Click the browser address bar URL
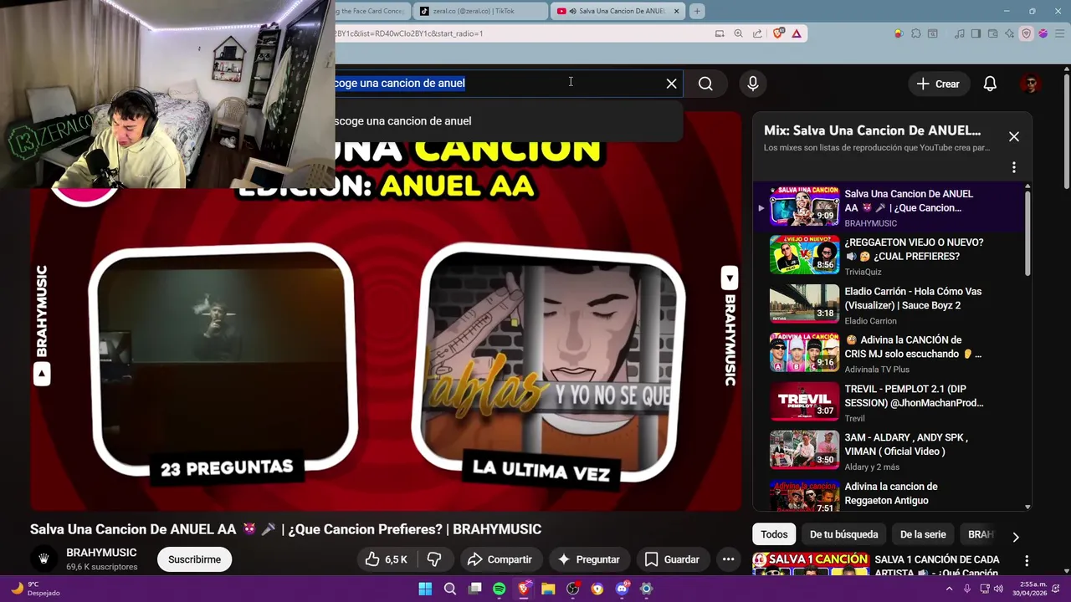This screenshot has height=602, width=1071. click(x=409, y=33)
